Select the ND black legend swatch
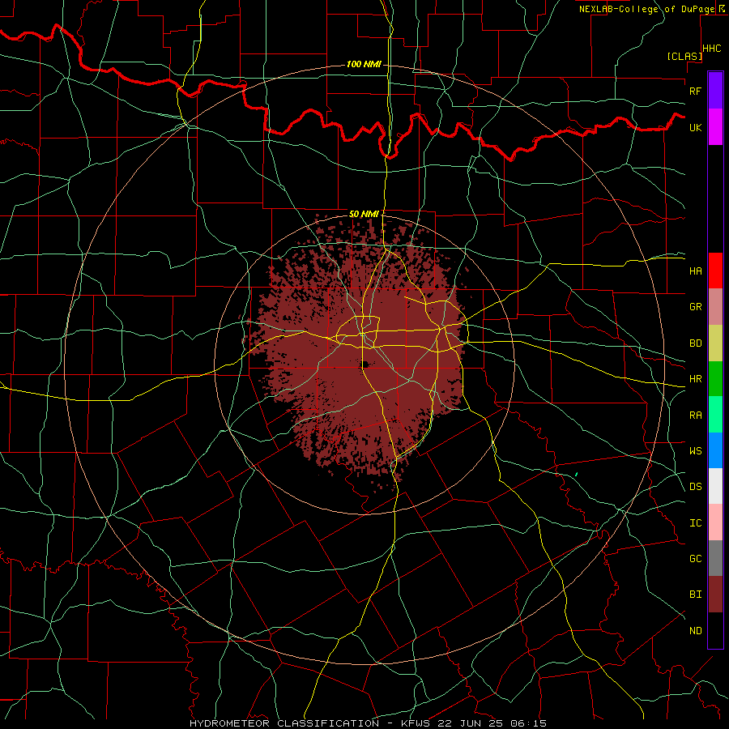This screenshot has height=729, width=729. point(715,630)
